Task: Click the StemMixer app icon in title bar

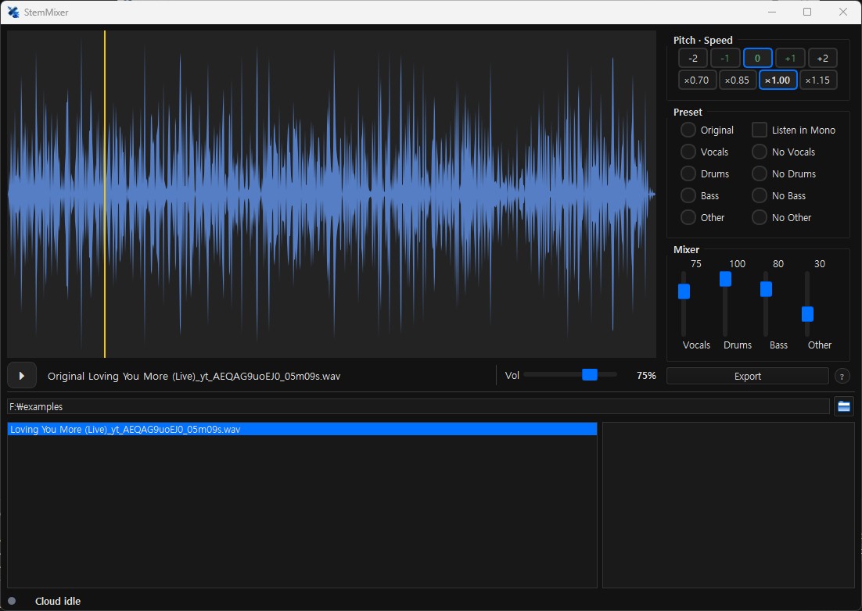Action: 13,12
